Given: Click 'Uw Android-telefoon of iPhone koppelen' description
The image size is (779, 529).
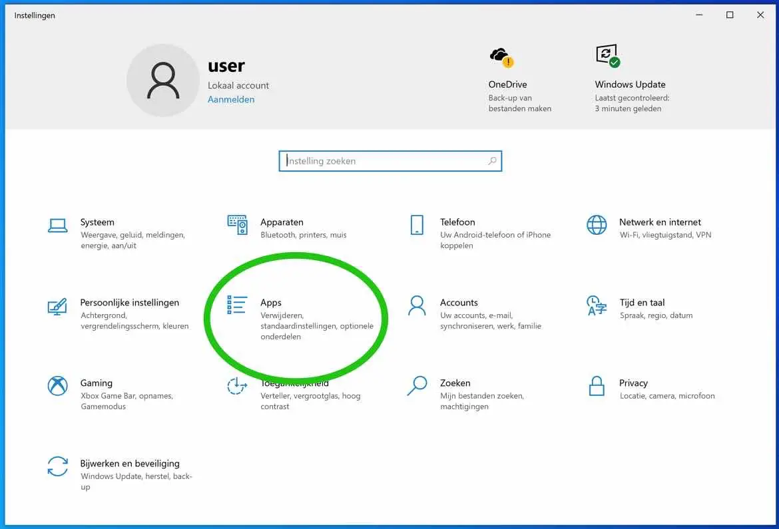Looking at the screenshot, I should point(495,240).
